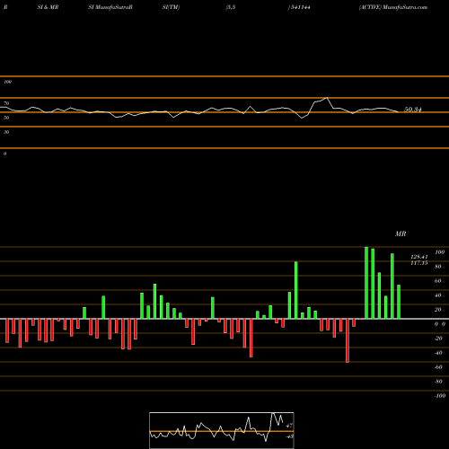Click the RSI axis label 100
Viewport: 449px width, 449px height.
tap(7, 82)
